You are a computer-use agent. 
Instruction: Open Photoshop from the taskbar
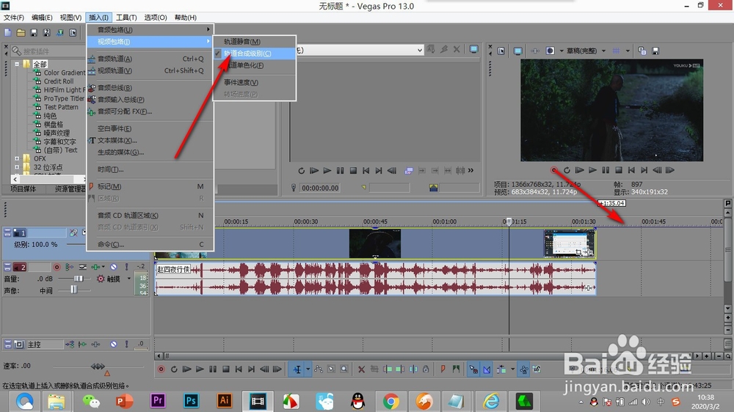(x=191, y=401)
